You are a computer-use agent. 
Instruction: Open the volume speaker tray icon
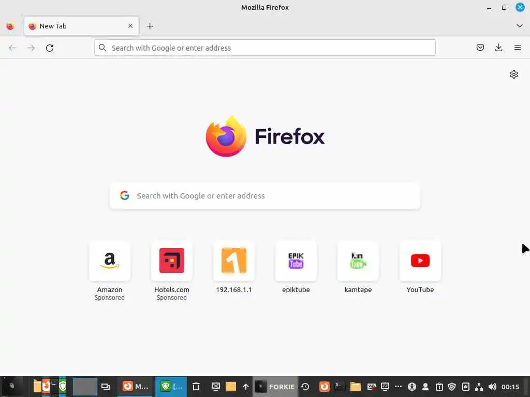tap(493, 387)
